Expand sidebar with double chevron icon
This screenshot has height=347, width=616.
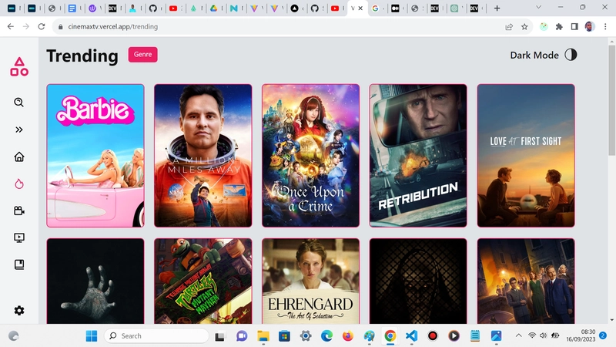coord(18,130)
